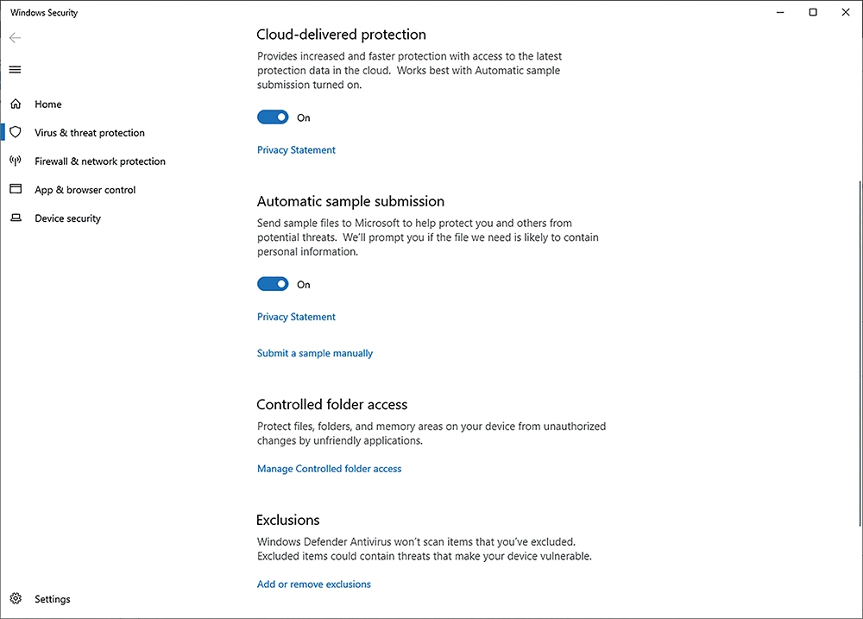Open Privacy Statement under Automatic sample submission
Viewport: 863px width, 619px height.
click(x=296, y=317)
